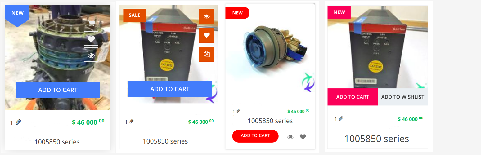
Task: Click pink ADD TO CART on fourth card
Action: click(353, 97)
